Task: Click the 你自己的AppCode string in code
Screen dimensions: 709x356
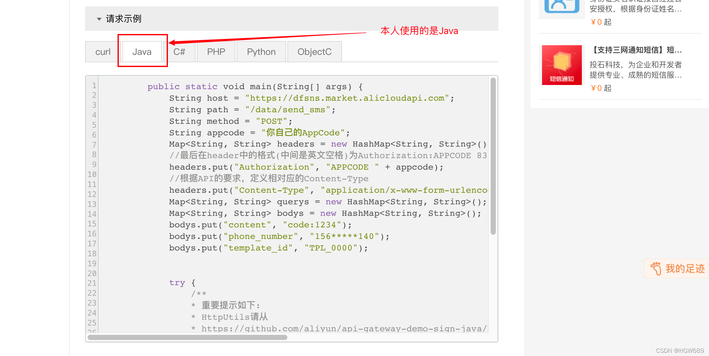Action: click(x=303, y=133)
